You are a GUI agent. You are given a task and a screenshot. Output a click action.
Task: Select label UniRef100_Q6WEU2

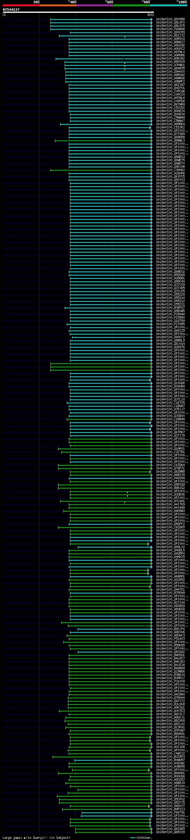pyautogui.click(x=170, y=272)
